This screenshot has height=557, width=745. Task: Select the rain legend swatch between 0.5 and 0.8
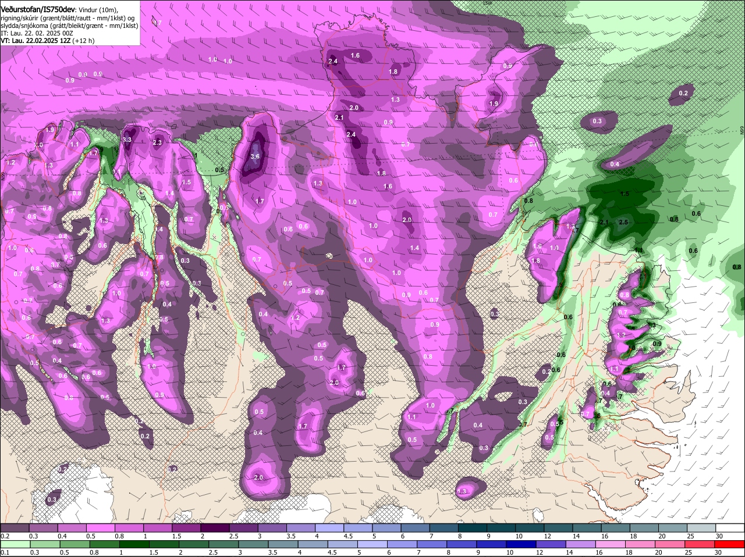[x=76, y=544]
